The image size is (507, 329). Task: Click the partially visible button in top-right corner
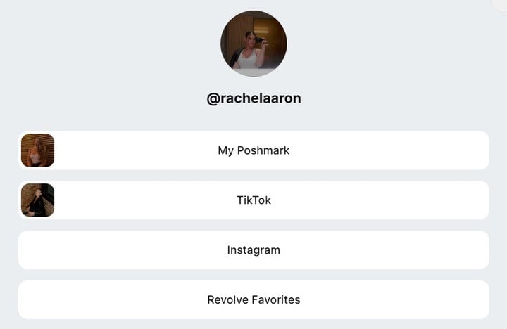[499, 5]
